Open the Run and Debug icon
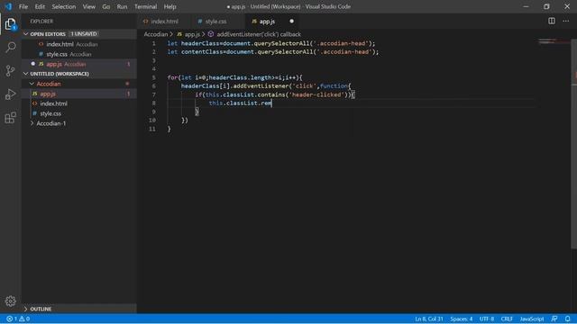The image size is (577, 324). point(11,94)
